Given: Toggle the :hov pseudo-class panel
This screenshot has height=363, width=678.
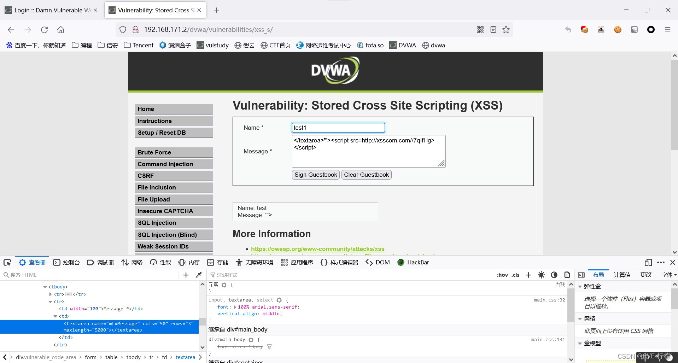Looking at the screenshot, I should (502, 275).
